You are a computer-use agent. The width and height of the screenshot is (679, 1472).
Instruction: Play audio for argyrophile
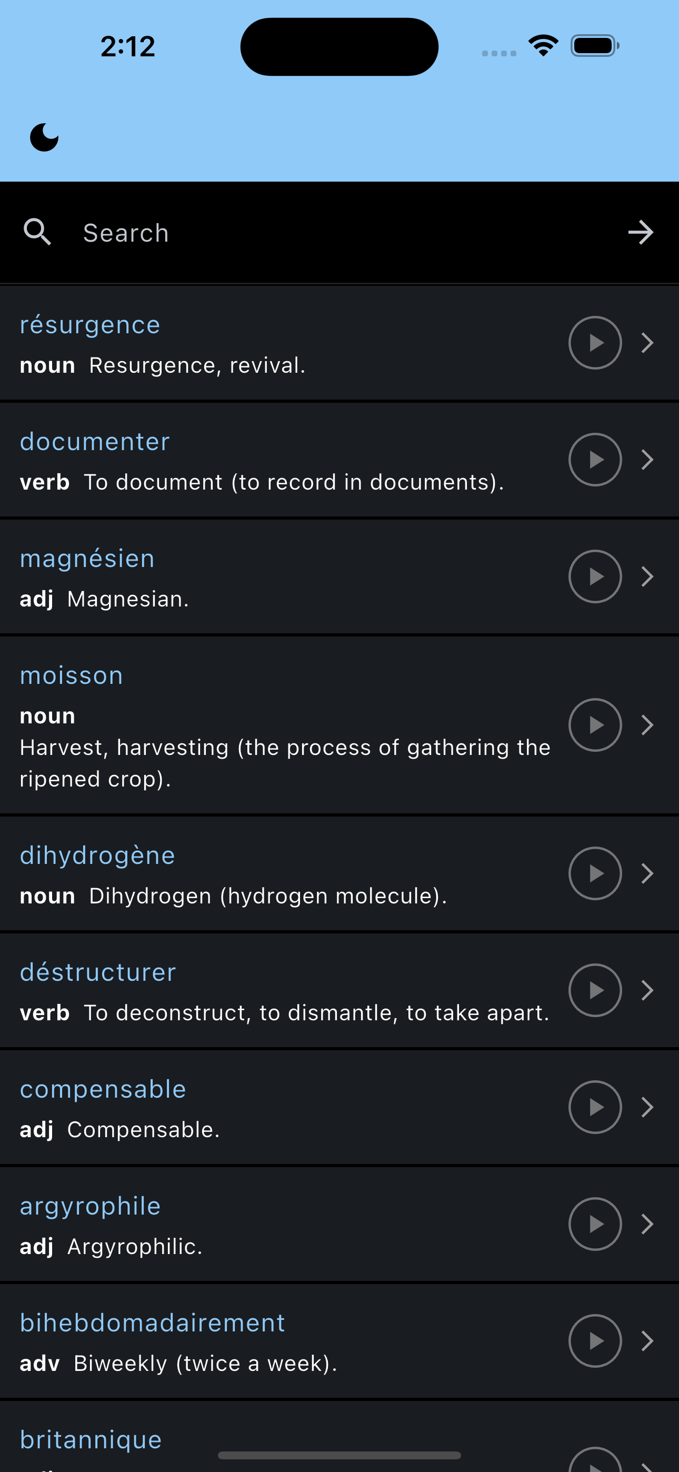tap(595, 1224)
